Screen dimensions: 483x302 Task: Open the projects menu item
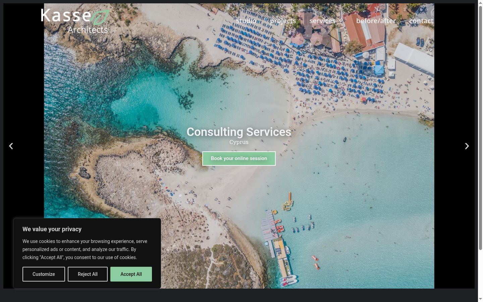(x=283, y=21)
